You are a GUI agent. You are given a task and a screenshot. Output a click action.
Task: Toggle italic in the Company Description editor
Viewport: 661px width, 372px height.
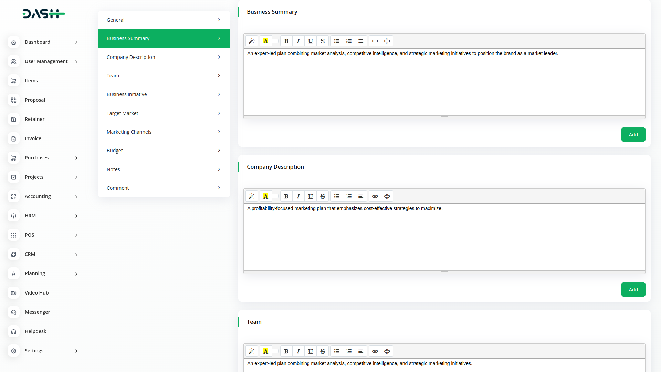298,196
